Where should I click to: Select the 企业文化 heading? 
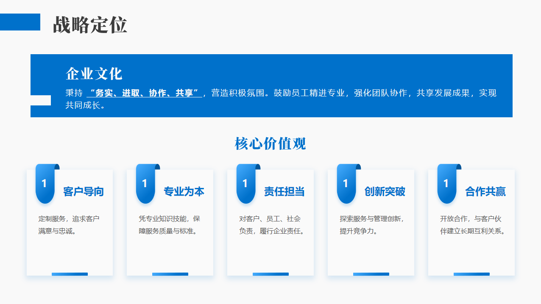tap(94, 74)
